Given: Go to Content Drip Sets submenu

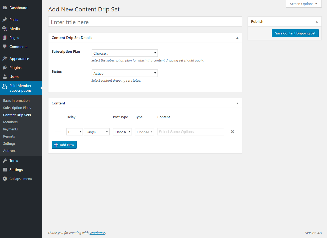Looking at the screenshot, I should tap(17, 115).
